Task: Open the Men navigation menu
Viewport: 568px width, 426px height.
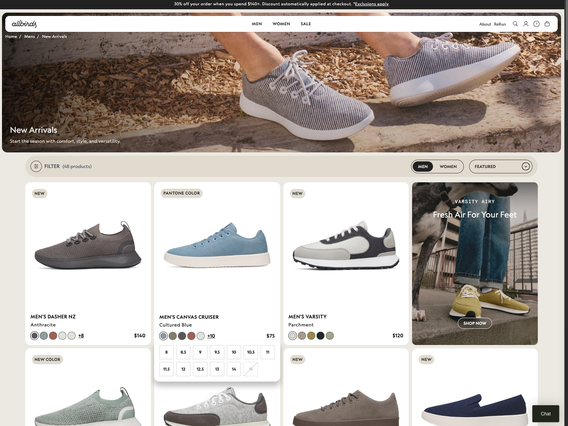Action: (257, 24)
